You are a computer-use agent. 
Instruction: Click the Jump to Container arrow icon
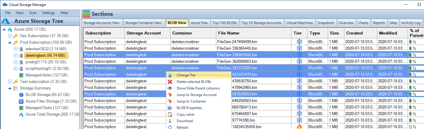point(170,101)
